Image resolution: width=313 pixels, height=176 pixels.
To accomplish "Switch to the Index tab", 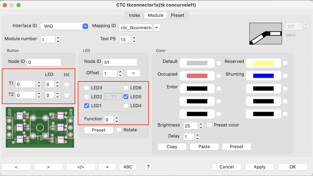I will pyautogui.click(x=134, y=15).
